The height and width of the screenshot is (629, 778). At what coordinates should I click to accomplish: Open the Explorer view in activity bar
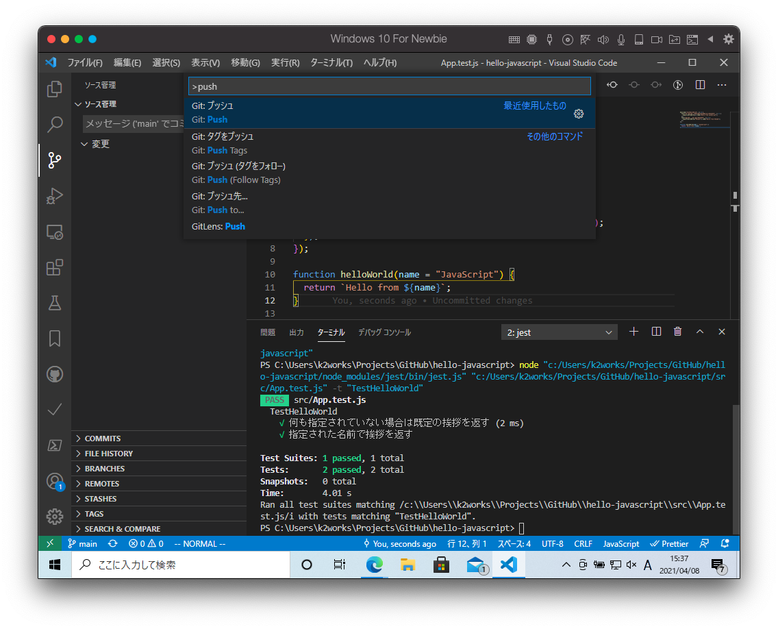click(x=55, y=89)
